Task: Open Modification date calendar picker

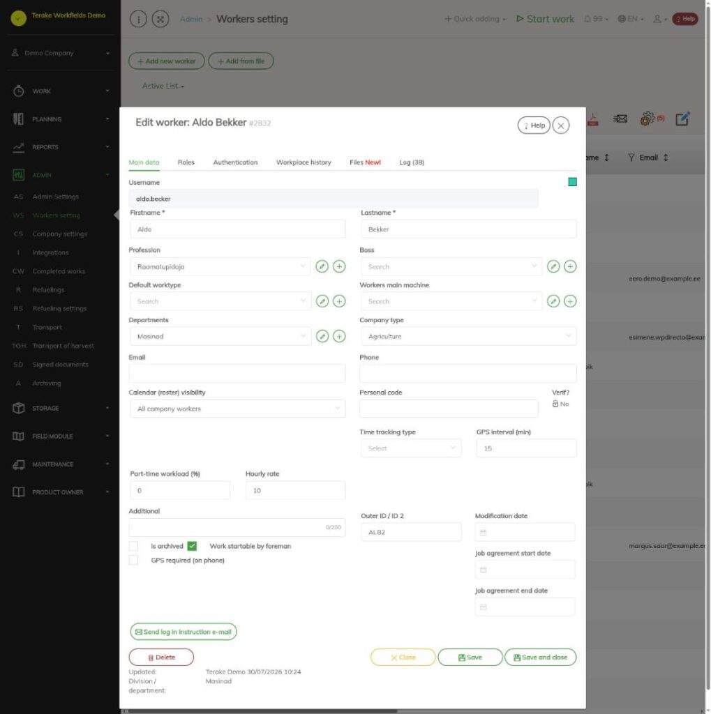Action: tap(525, 532)
